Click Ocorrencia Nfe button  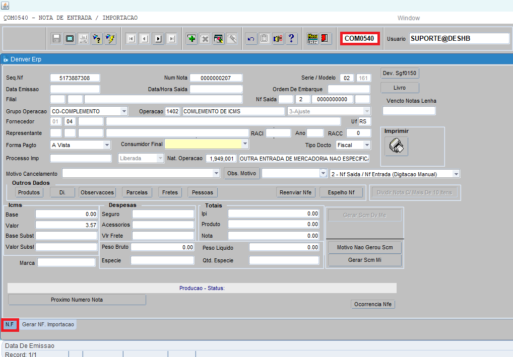coord(373,304)
